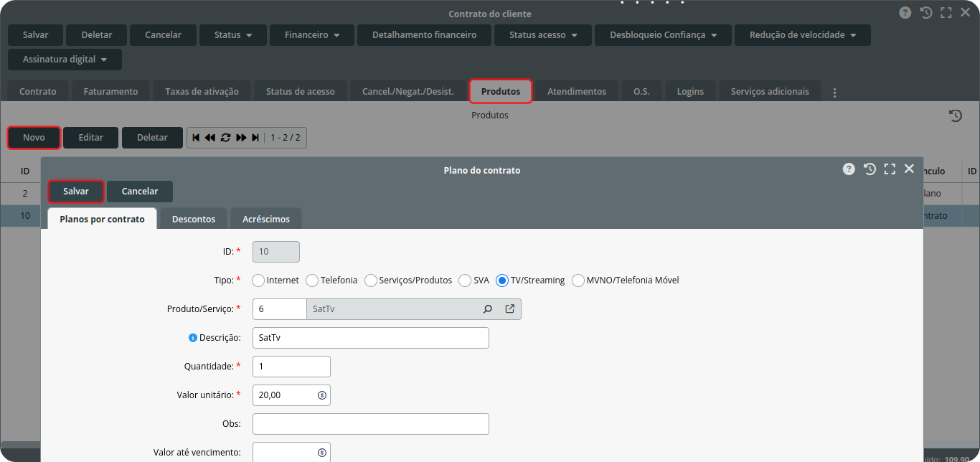Screen dimensions: 980x462
Task: Open the O.S. tab
Action: pos(641,91)
